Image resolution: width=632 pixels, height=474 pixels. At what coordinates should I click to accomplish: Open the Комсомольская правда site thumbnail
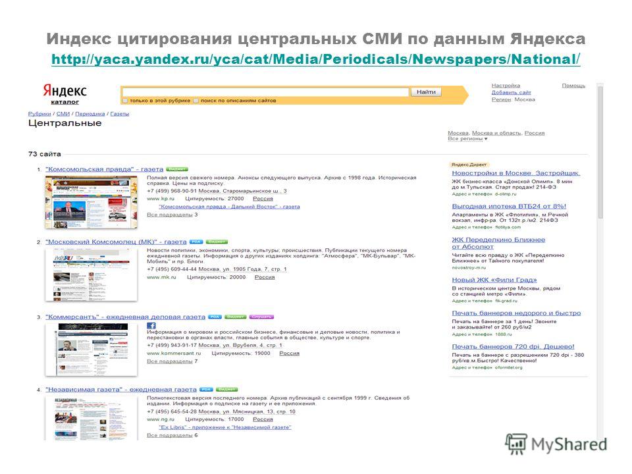[x=91, y=202]
